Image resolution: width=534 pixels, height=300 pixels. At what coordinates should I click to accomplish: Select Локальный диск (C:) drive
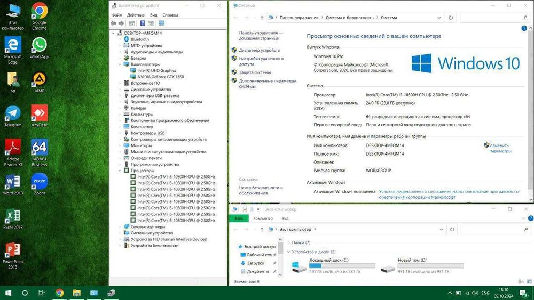pyautogui.click(x=334, y=265)
